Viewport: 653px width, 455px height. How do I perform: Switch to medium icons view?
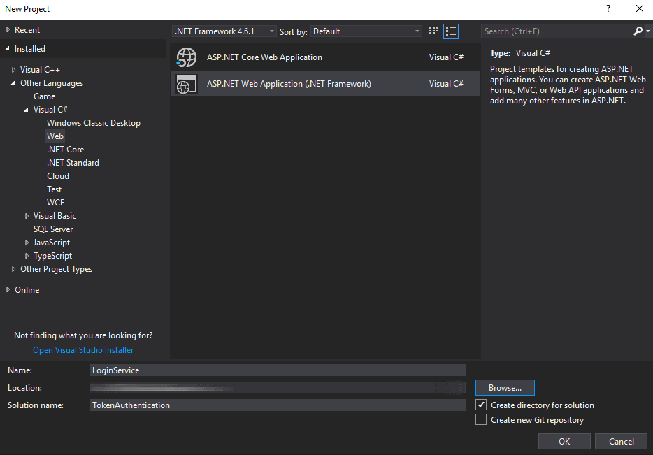click(433, 31)
